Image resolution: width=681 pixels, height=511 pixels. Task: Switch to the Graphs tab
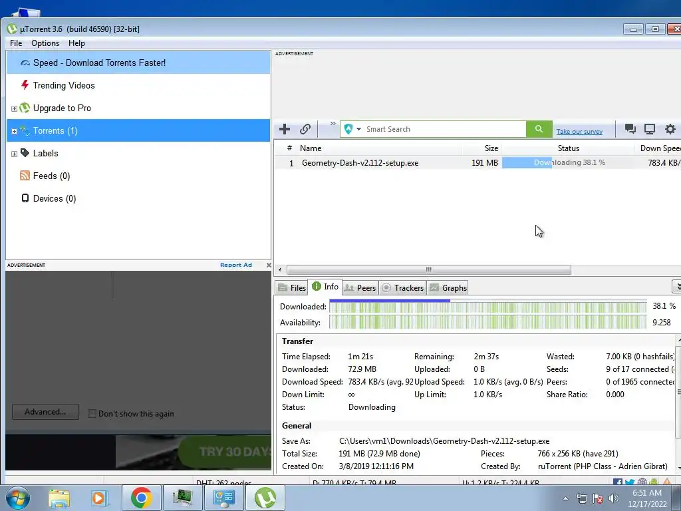[448, 287]
